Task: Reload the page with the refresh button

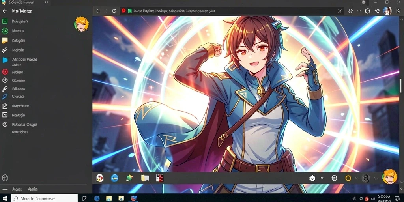Action: [114, 11]
